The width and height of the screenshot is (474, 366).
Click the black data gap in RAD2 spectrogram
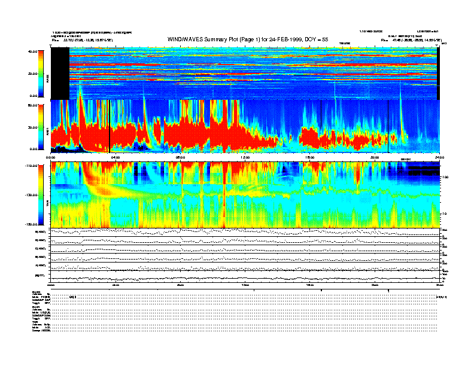tap(60, 74)
